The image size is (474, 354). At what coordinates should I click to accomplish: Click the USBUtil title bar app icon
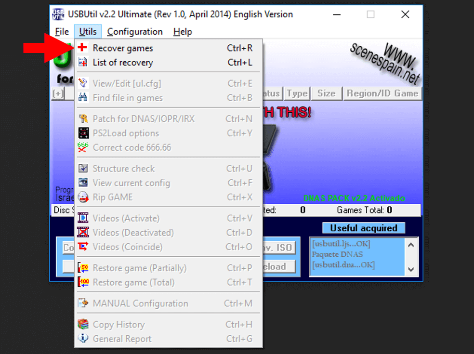tap(58, 14)
